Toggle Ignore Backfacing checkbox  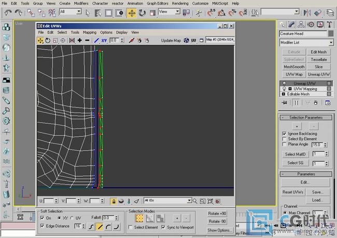click(x=284, y=133)
